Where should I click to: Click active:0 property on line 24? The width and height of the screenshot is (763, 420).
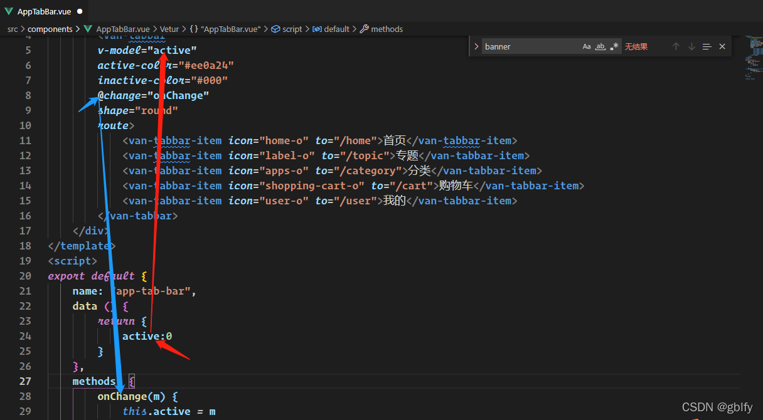pos(147,336)
